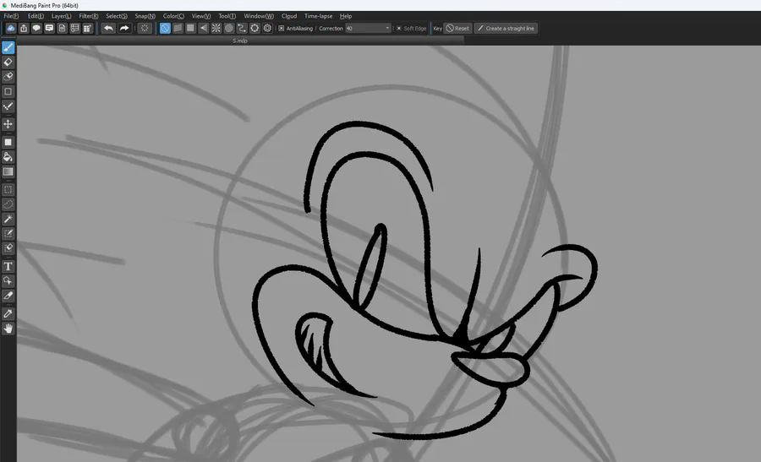Select the Divide/knife tool

(8, 296)
